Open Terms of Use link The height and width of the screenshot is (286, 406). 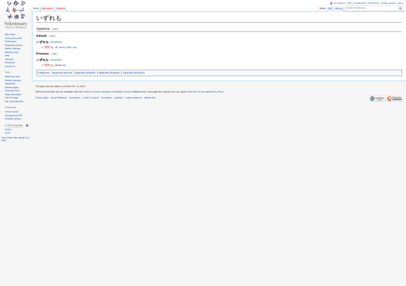(x=199, y=92)
